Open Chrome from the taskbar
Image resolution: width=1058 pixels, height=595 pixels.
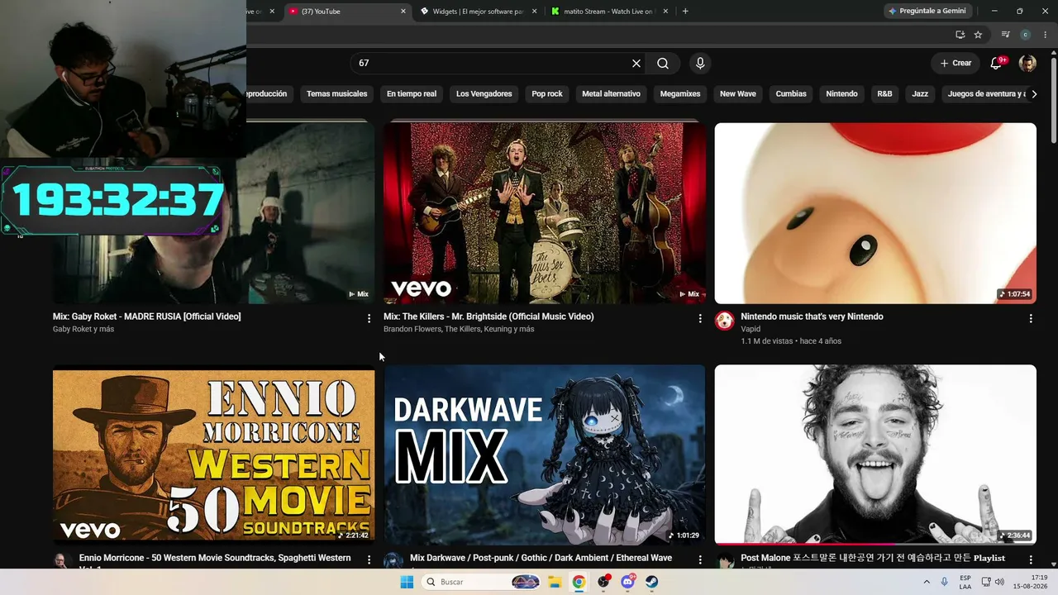pyautogui.click(x=579, y=582)
